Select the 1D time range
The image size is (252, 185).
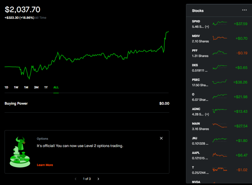6,87
